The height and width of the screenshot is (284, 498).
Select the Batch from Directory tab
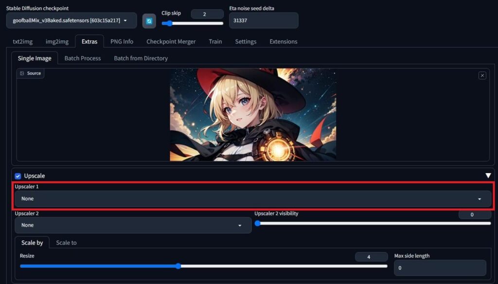[141, 58]
